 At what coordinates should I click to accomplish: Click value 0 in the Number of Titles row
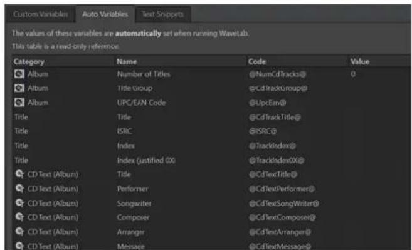click(353, 74)
